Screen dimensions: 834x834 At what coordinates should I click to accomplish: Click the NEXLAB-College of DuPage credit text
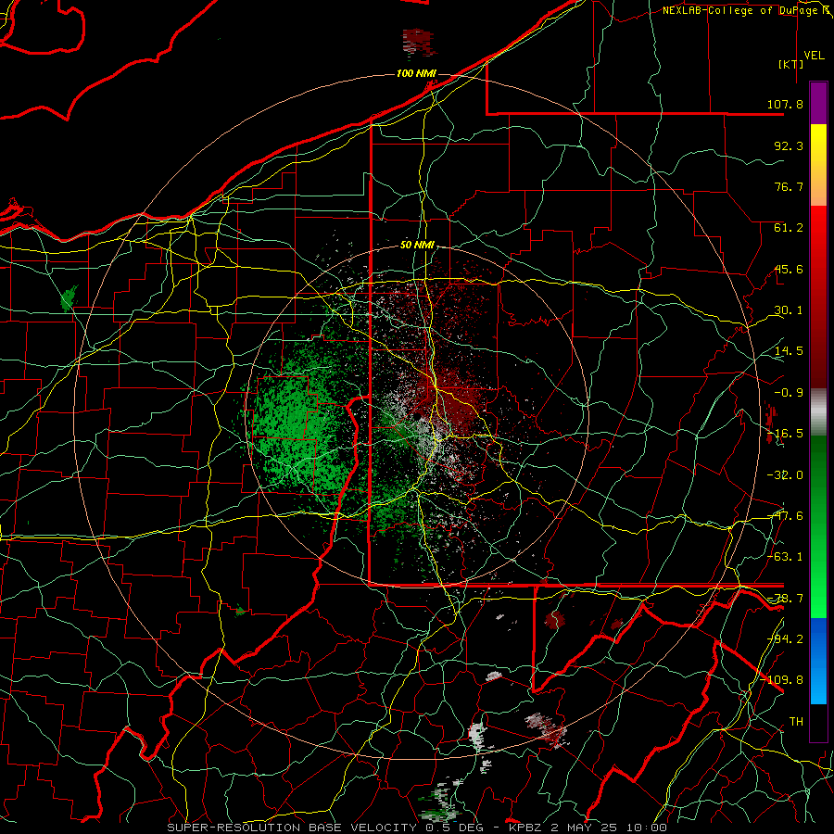(747, 10)
